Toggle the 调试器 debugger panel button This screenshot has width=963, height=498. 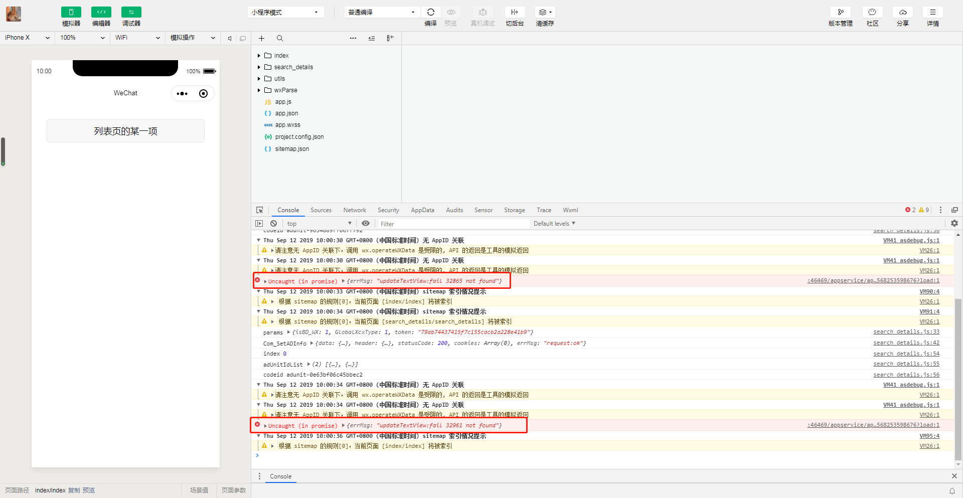[131, 12]
